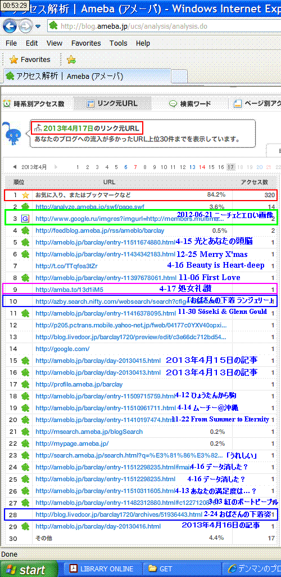Click the star icon in rank 1 row
The width and height of the screenshot is (281, 577).
coord(25,195)
